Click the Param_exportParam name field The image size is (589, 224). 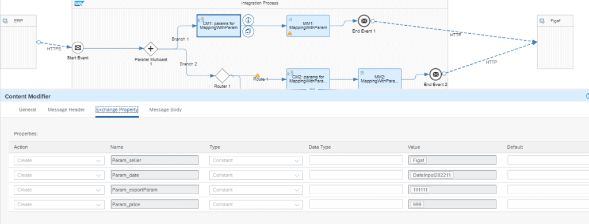(x=154, y=190)
